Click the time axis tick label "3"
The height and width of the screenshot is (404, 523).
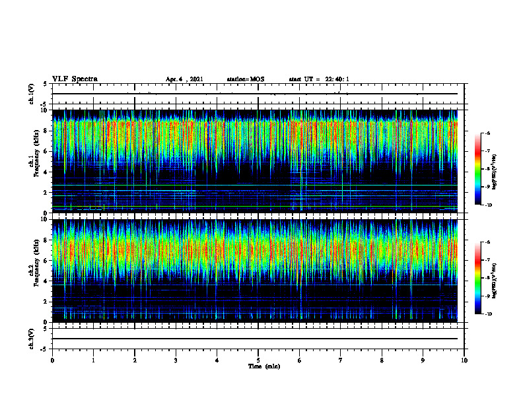[176, 360]
